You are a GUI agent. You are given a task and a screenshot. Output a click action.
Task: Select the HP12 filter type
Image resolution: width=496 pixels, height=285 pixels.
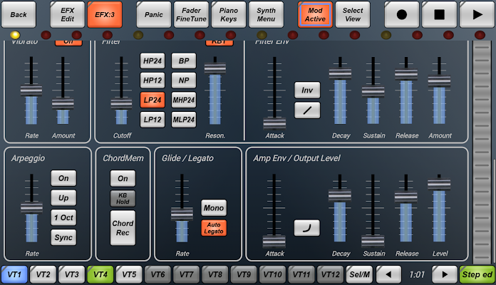pos(153,81)
